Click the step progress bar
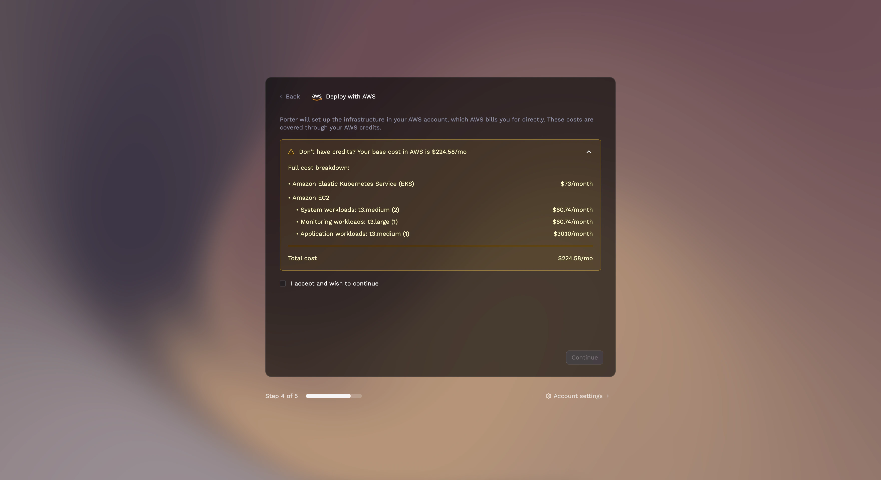Screen dimensions: 881x480 click(334, 396)
